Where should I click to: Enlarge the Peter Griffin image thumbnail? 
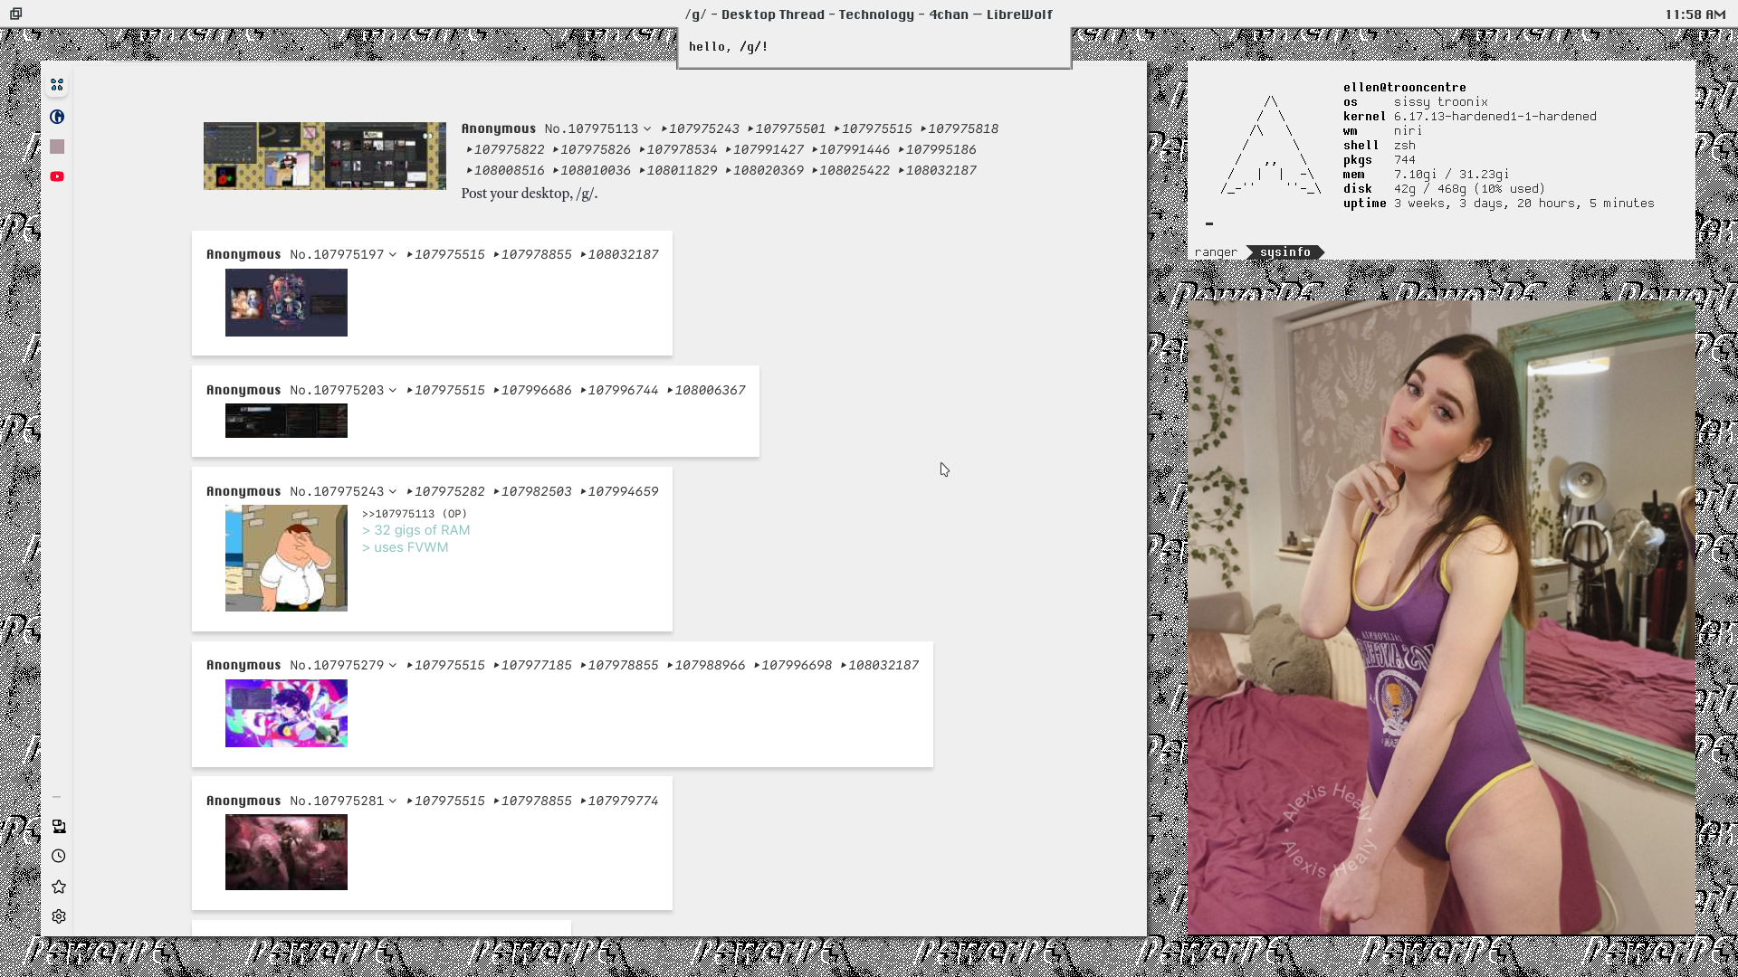point(286,558)
